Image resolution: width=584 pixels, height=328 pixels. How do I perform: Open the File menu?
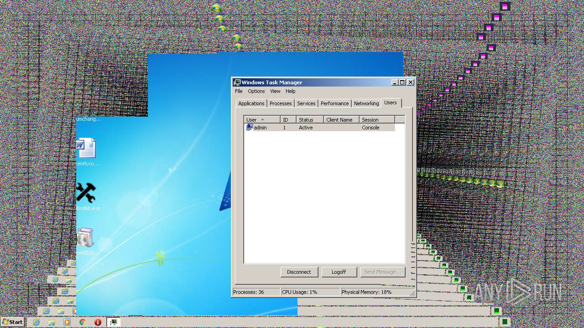click(x=239, y=91)
